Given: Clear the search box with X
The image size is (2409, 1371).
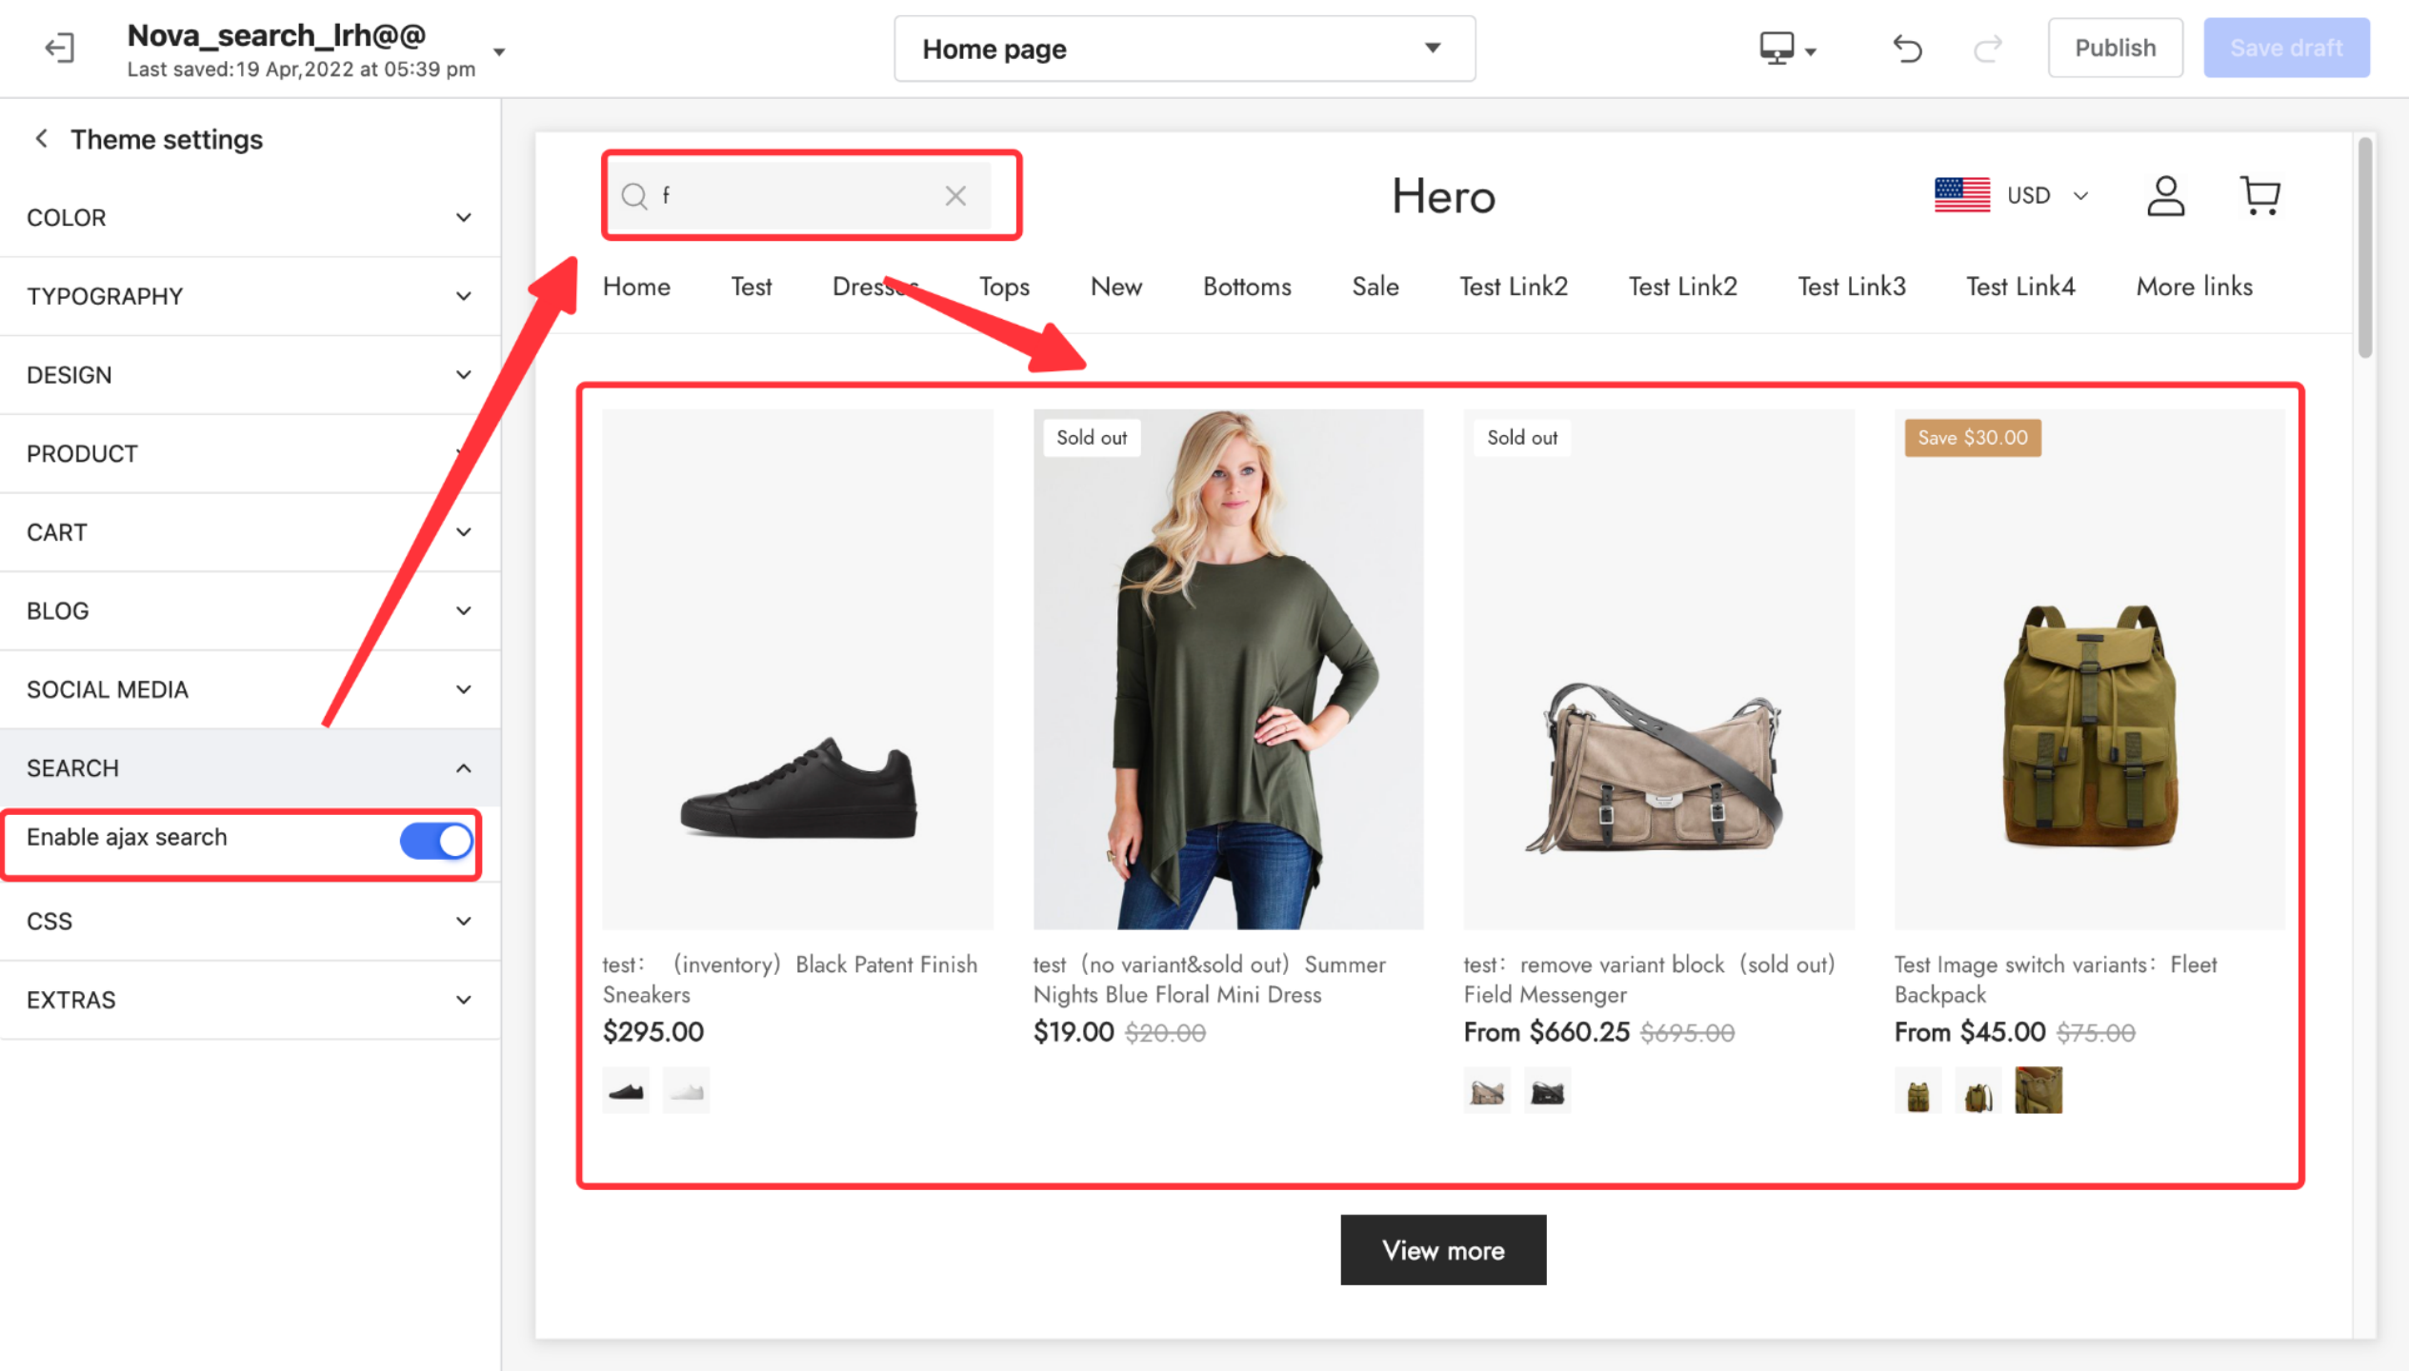Looking at the screenshot, I should click(x=955, y=196).
